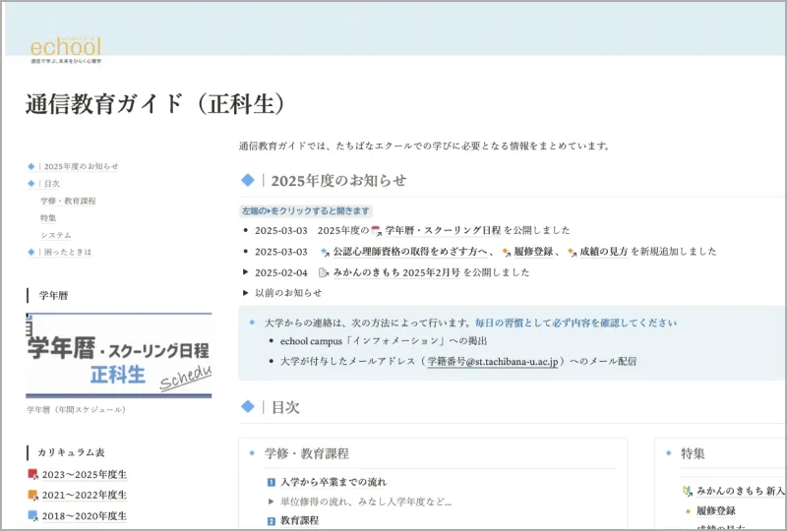This screenshot has height=531, width=787.
Task: Open 履修登録 link in 2025-03-03 announcement
Action: pos(533,252)
